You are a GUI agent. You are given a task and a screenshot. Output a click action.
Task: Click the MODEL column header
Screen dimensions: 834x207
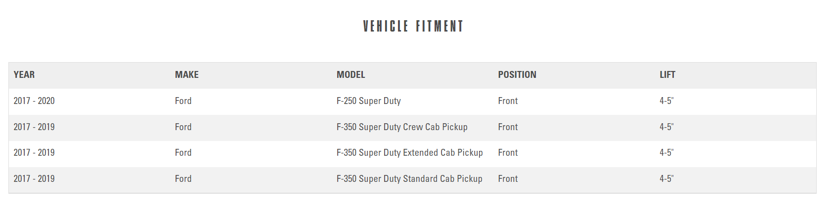click(351, 75)
